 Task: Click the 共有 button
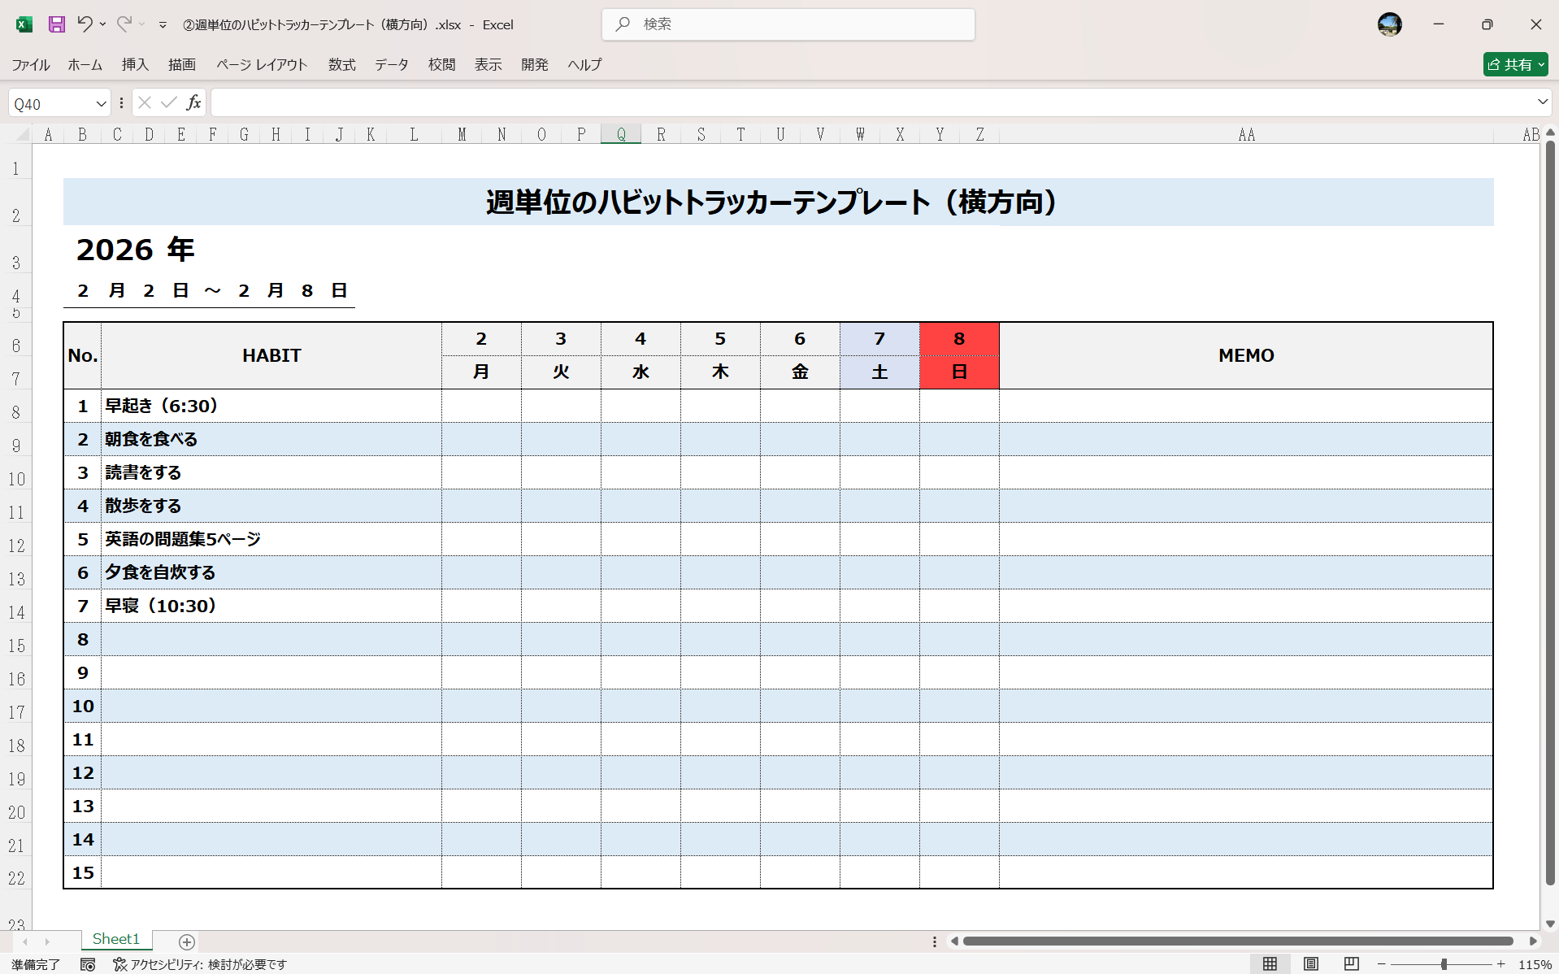click(x=1515, y=64)
